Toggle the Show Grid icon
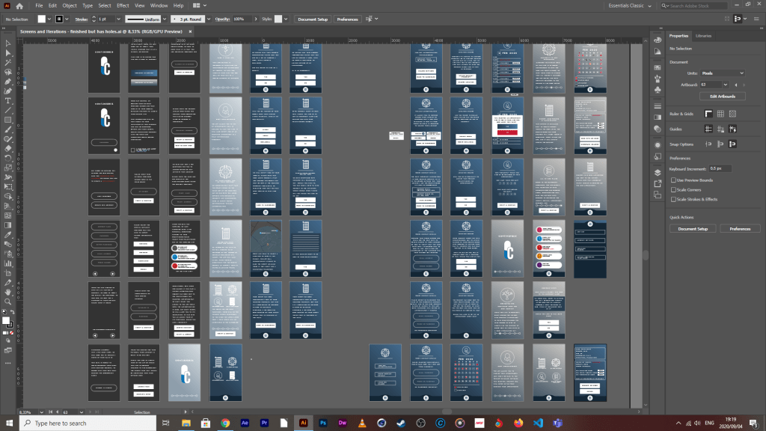 click(x=720, y=114)
